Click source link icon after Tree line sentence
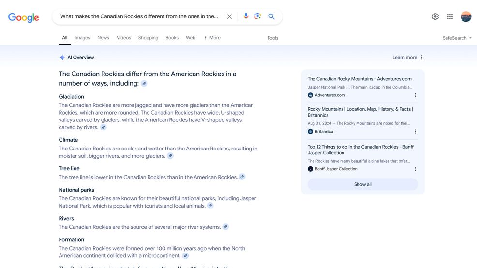The width and height of the screenshot is (477, 268). pos(242,177)
